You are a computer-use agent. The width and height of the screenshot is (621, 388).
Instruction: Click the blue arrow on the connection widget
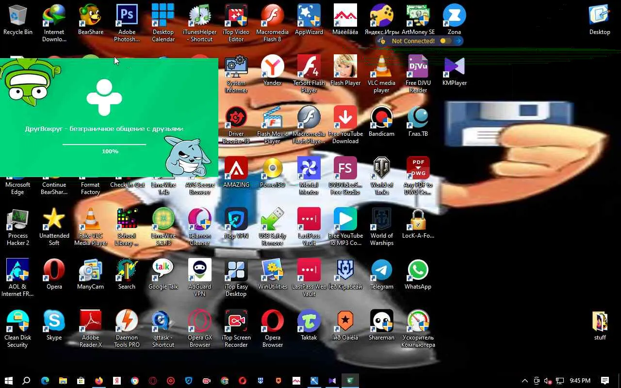pos(458,41)
